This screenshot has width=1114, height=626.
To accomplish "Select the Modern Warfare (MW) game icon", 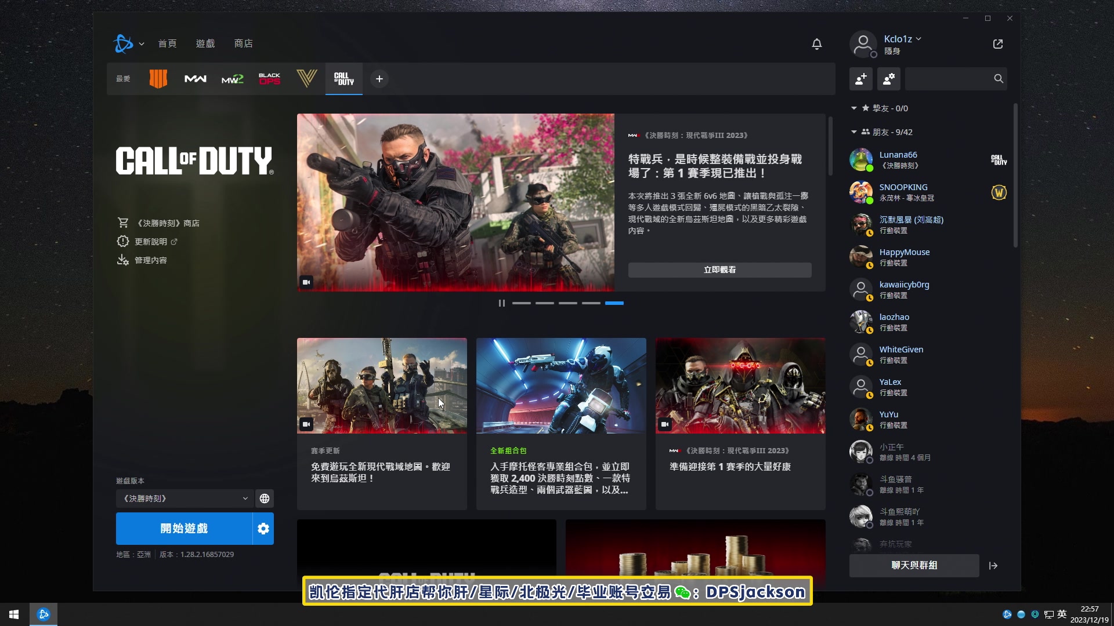I will 196,79.
